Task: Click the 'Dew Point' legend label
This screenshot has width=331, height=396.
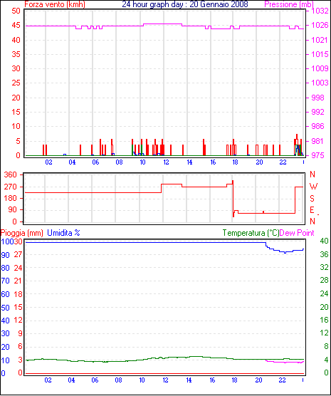Action: coord(297,233)
